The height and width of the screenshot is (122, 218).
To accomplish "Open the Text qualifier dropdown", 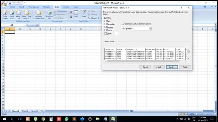I will 150,28.
